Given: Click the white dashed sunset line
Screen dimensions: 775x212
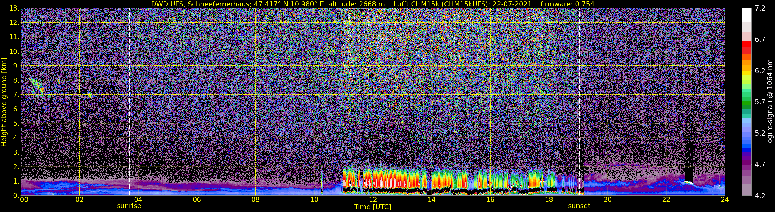Looking at the screenshot, I should pos(580,102).
